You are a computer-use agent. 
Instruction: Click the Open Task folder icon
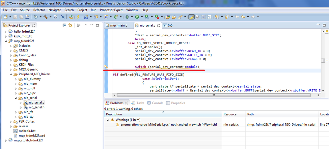pos(174,17)
